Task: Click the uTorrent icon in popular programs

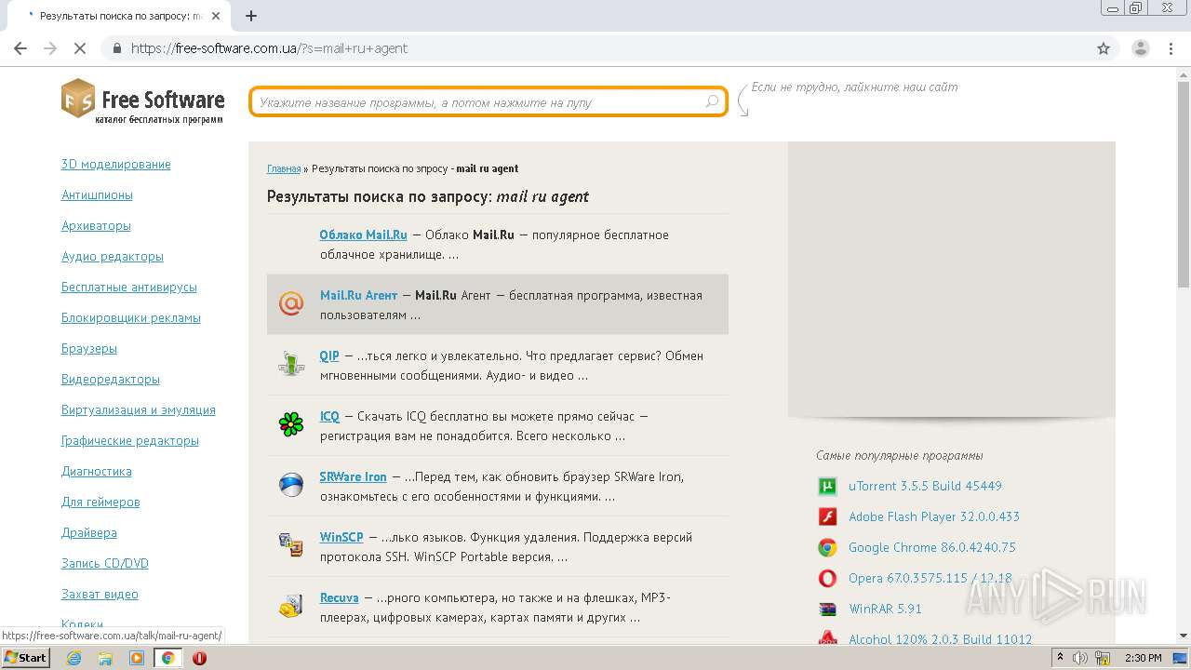Action: pyautogui.click(x=827, y=486)
